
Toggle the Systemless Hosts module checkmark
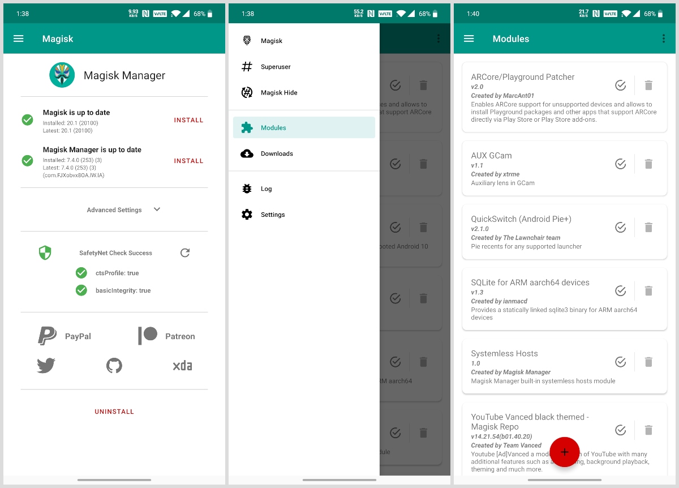tap(621, 362)
